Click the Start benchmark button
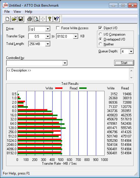This screenshot has width=140, height=178. coord(124,63)
